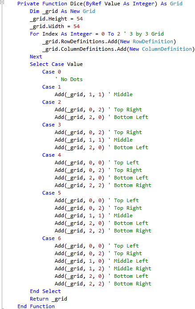Click the 'End Select' line
Viewport: 195px width, 309px height.
coord(45,291)
